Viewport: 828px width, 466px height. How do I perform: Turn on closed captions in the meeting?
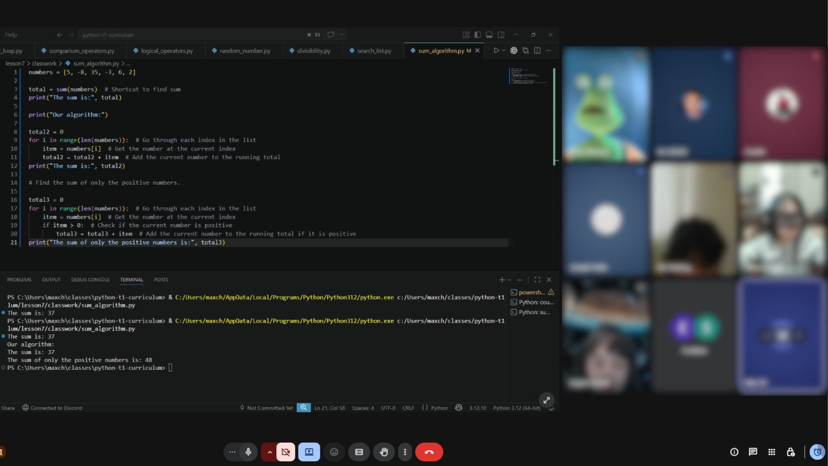[x=359, y=452]
